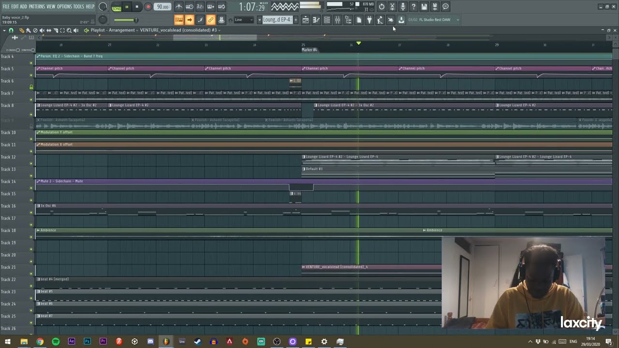Open the tempo tapper icon

[380, 20]
